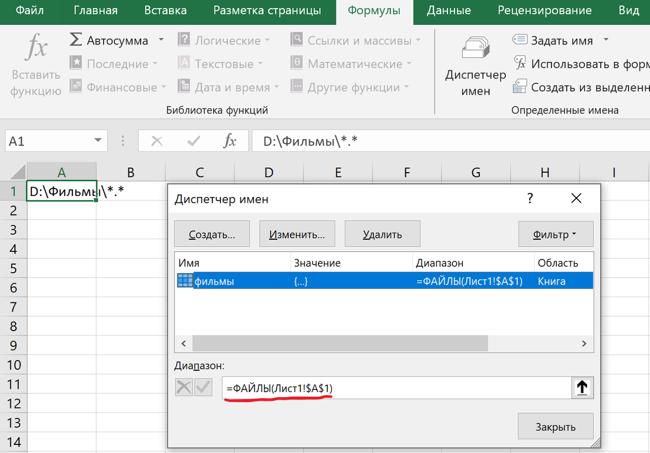Click the help question mark in dialog
The height and width of the screenshot is (453, 650).
click(x=530, y=199)
